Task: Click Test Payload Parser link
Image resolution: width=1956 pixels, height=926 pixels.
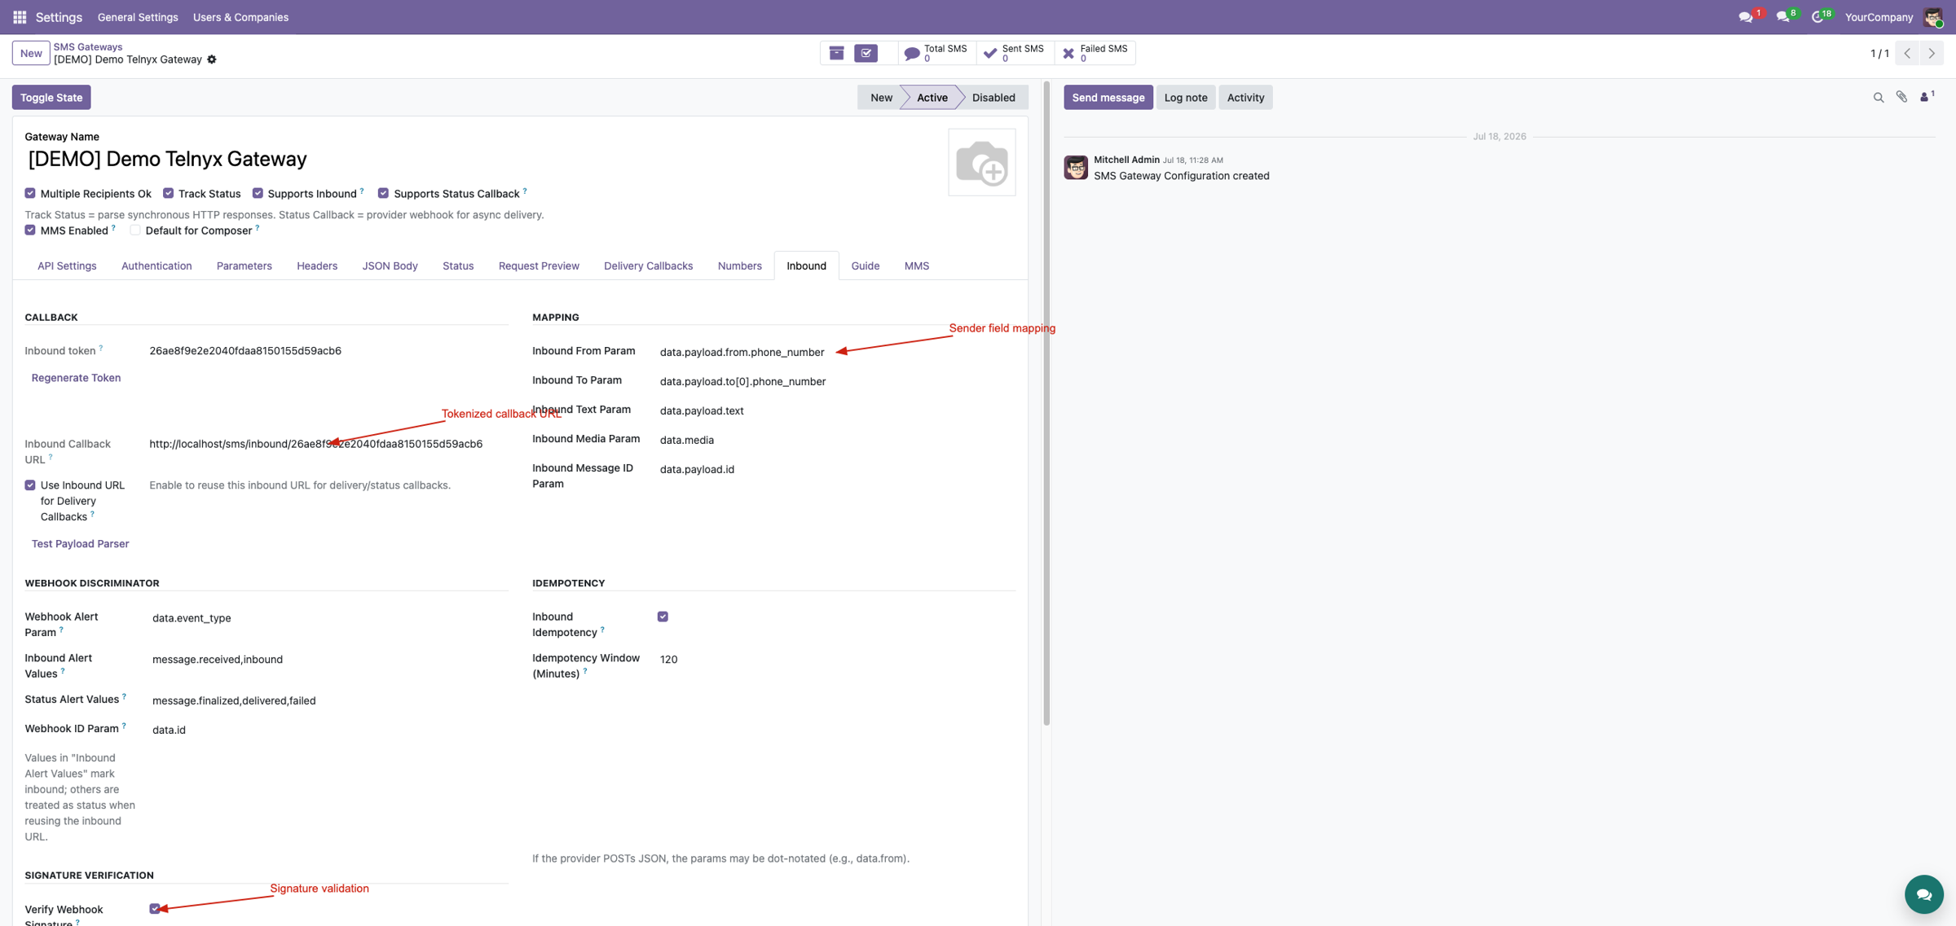Action: [80, 544]
